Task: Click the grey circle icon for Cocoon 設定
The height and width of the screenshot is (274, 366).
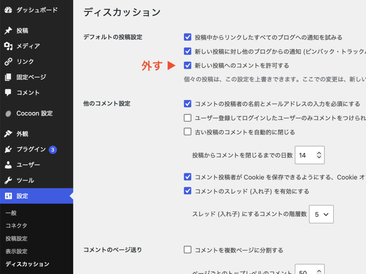Action: tap(8, 113)
